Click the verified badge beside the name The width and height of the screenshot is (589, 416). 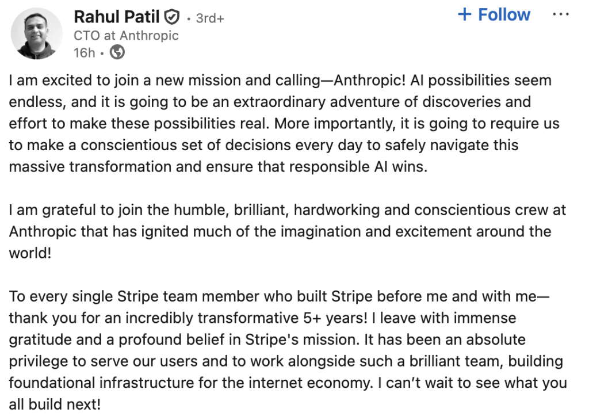[173, 17]
